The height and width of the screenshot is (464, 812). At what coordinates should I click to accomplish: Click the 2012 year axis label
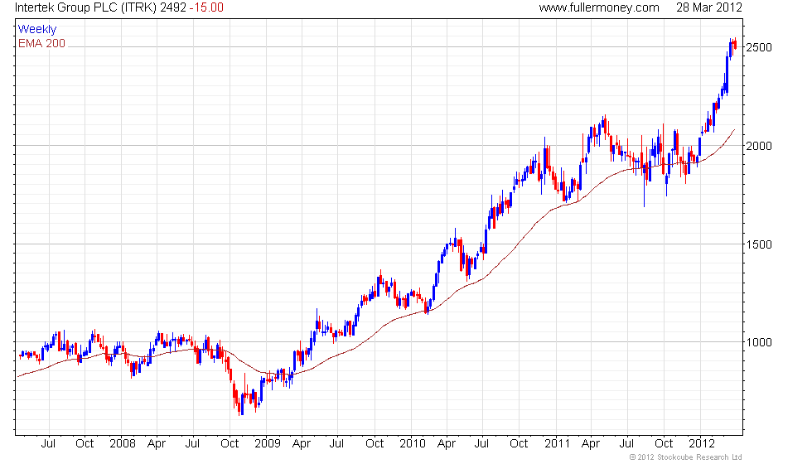coord(702,444)
